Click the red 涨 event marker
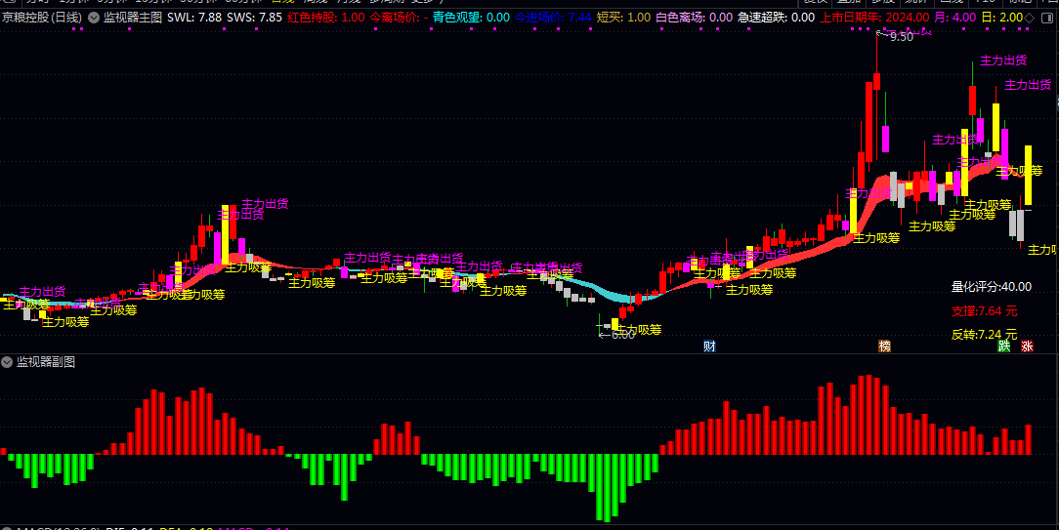The image size is (1059, 530). [1028, 347]
